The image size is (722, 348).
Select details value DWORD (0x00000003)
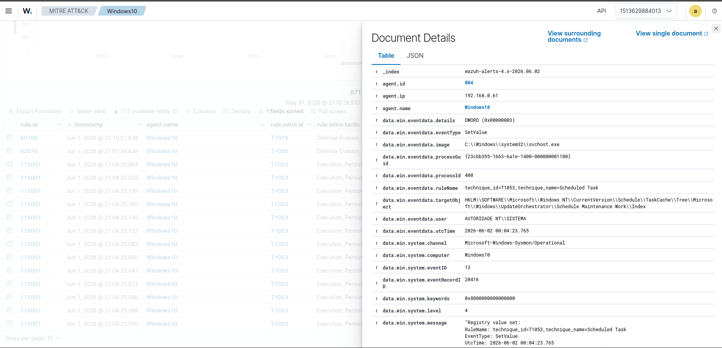[x=490, y=120]
